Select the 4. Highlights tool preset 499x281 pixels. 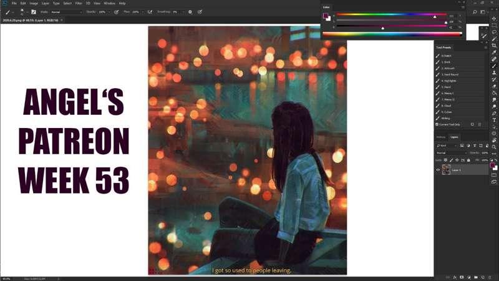(461, 81)
